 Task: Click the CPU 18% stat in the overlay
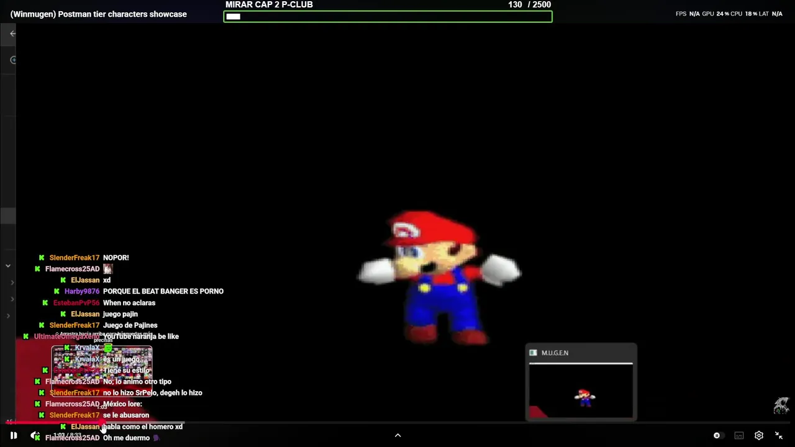tap(743, 14)
